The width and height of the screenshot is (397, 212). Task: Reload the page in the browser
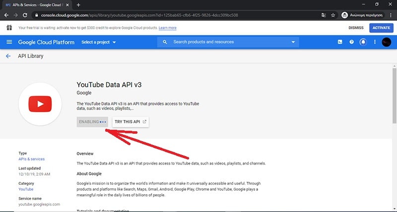point(28,15)
